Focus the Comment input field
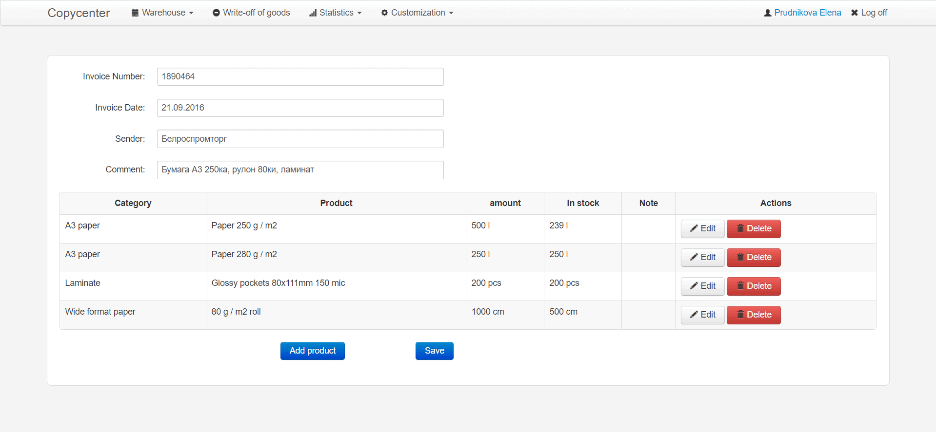Viewport: 936px width, 432px height. click(x=300, y=170)
